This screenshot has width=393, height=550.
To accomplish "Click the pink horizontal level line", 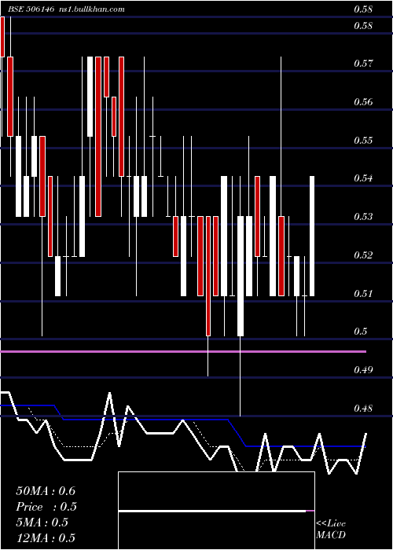I will [x=183, y=351].
